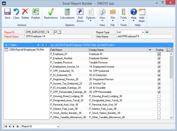This screenshot has width=177, height=131.
Task: Click the Field Name column header
Action: pyautogui.click(x=69, y=50)
